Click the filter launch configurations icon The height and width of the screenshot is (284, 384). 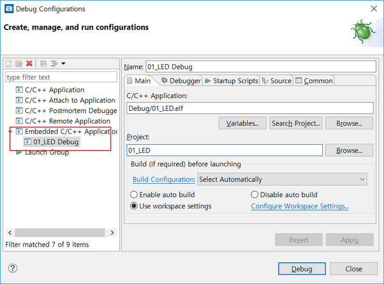point(54,64)
